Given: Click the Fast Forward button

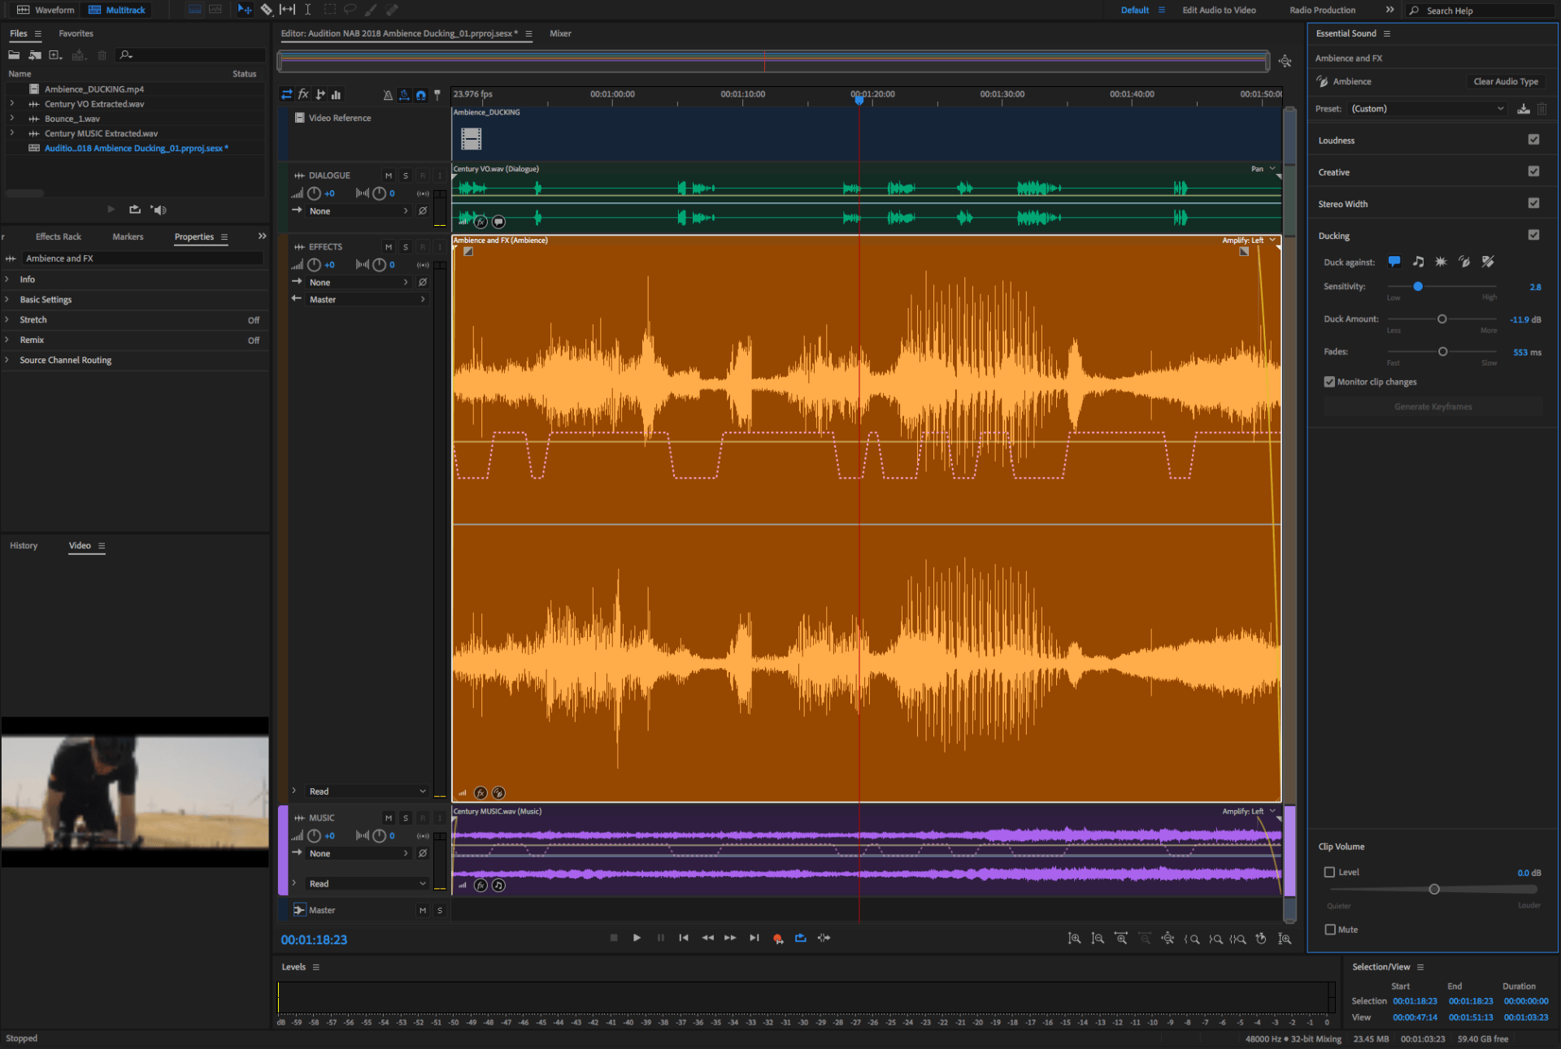Looking at the screenshot, I should [730, 938].
